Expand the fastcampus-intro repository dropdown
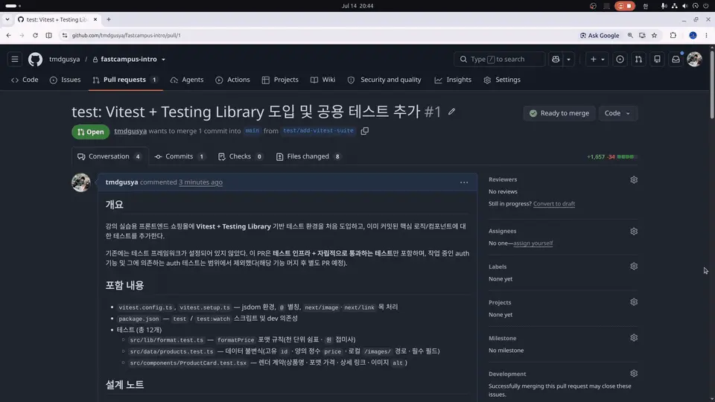 coord(163,60)
